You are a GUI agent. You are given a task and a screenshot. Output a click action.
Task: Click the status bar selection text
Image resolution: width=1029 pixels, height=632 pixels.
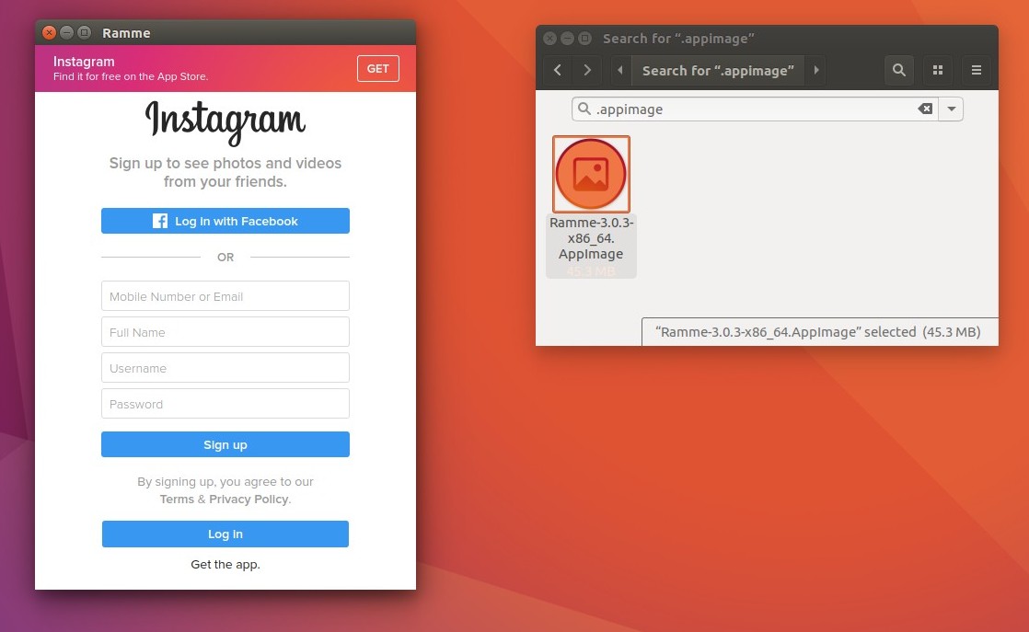pos(817,332)
